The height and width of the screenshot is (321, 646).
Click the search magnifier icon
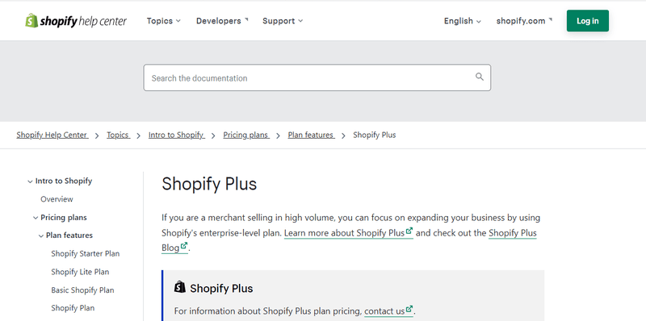point(479,77)
